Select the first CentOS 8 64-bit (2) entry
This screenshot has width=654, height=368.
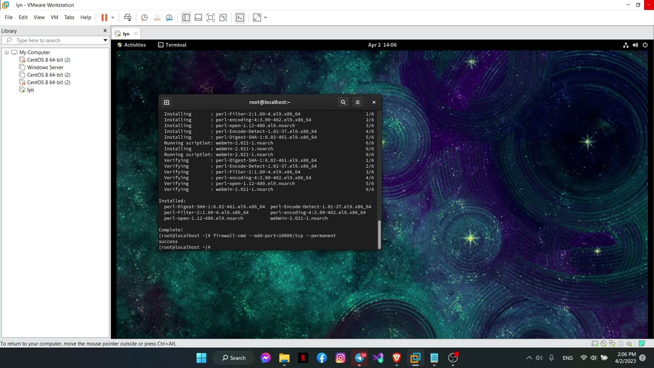point(49,60)
